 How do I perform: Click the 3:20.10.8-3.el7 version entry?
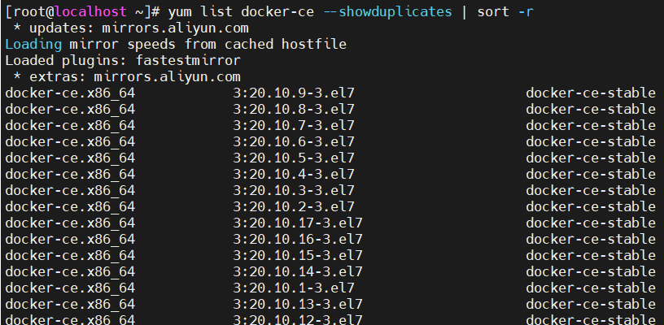pyautogui.click(x=294, y=109)
